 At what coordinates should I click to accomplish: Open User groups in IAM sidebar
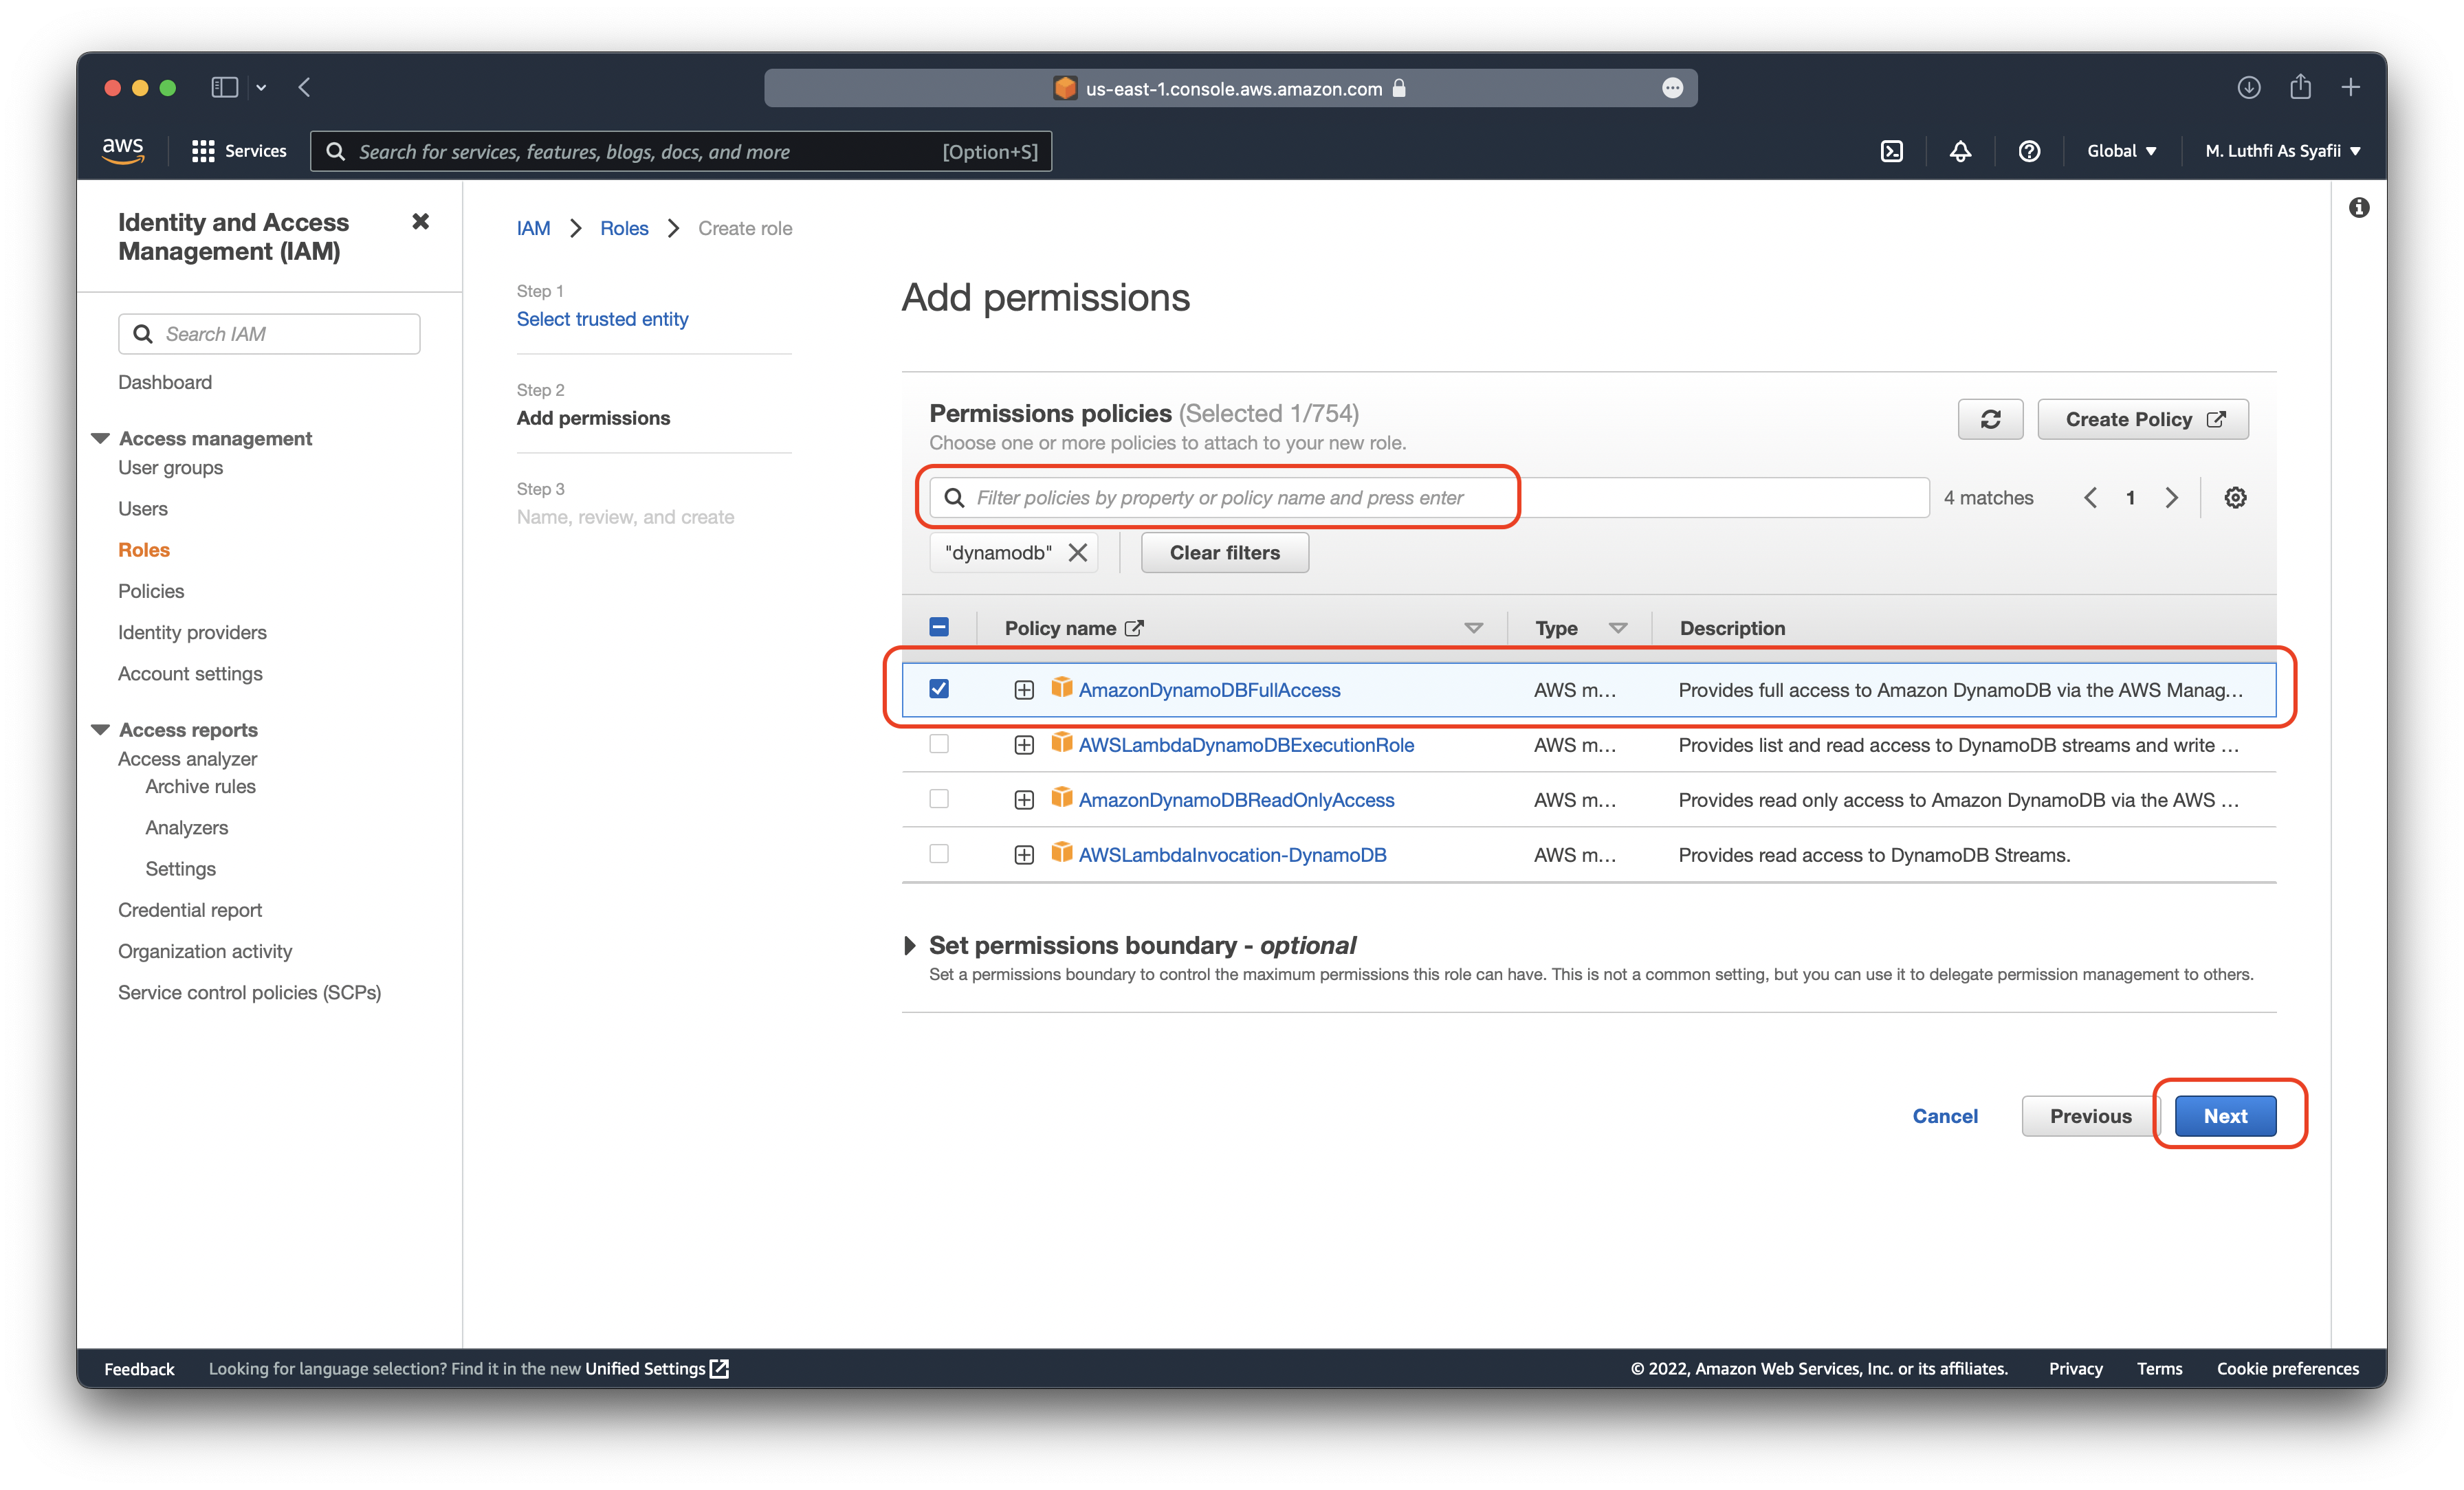pos(171,468)
